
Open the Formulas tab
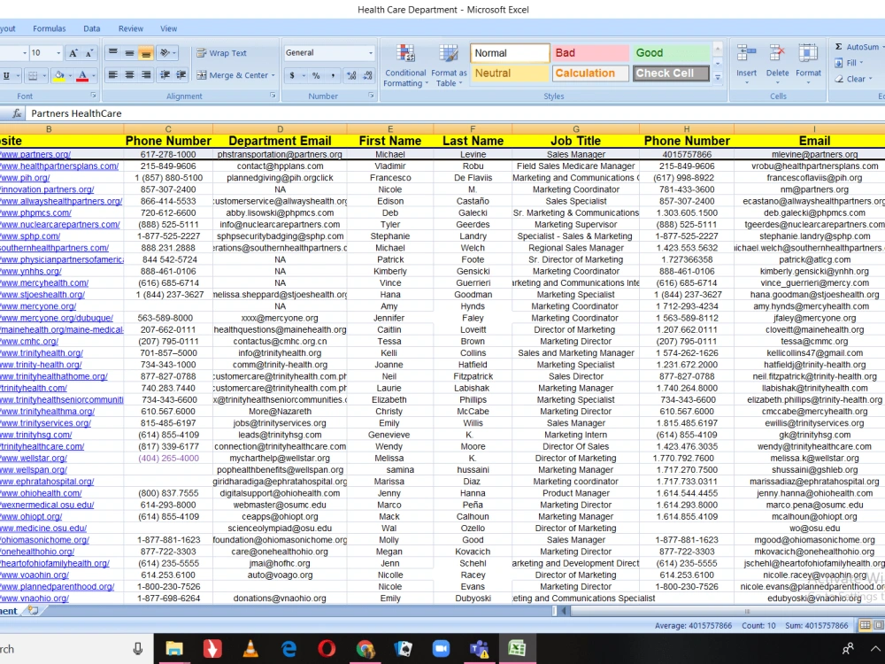pyautogui.click(x=49, y=28)
